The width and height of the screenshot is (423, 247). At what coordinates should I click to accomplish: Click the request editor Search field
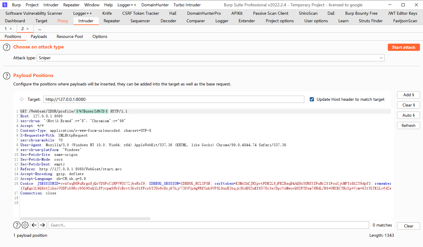208,225
